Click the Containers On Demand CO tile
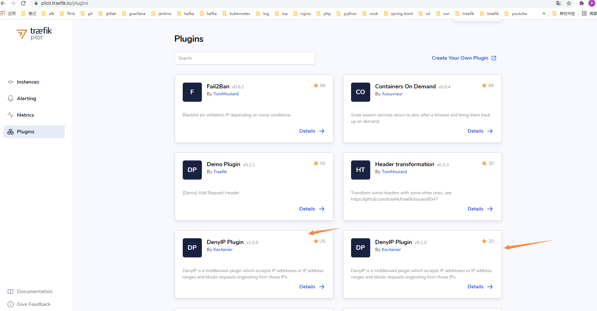The image size is (597, 311). click(360, 92)
